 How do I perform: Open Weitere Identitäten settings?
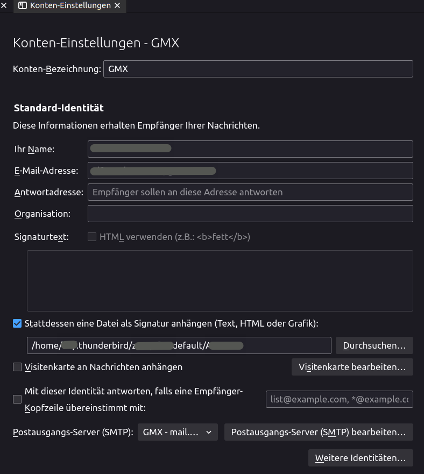361,458
